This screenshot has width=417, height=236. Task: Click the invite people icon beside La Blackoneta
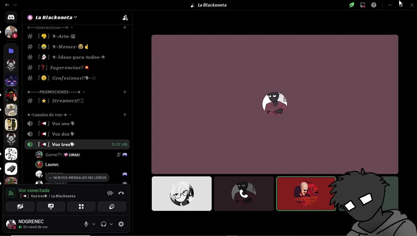tap(125, 18)
